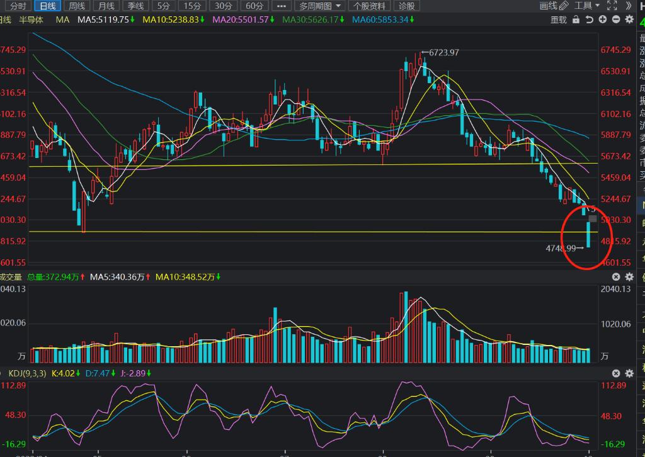This screenshot has height=457, width=645.
Task: Switch to 分时 intraday view
Action: pos(18,6)
